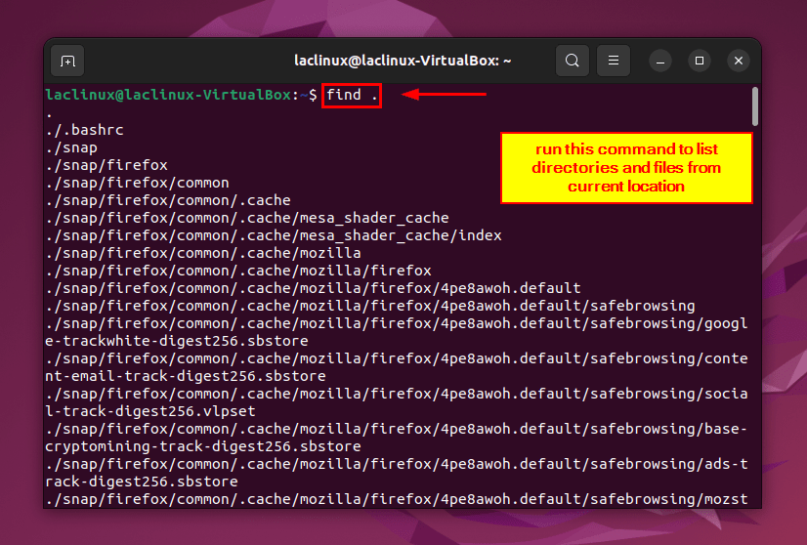Image resolution: width=807 pixels, height=545 pixels.
Task: Select the line ending in .cache/mozilla
Action: tap(203, 253)
